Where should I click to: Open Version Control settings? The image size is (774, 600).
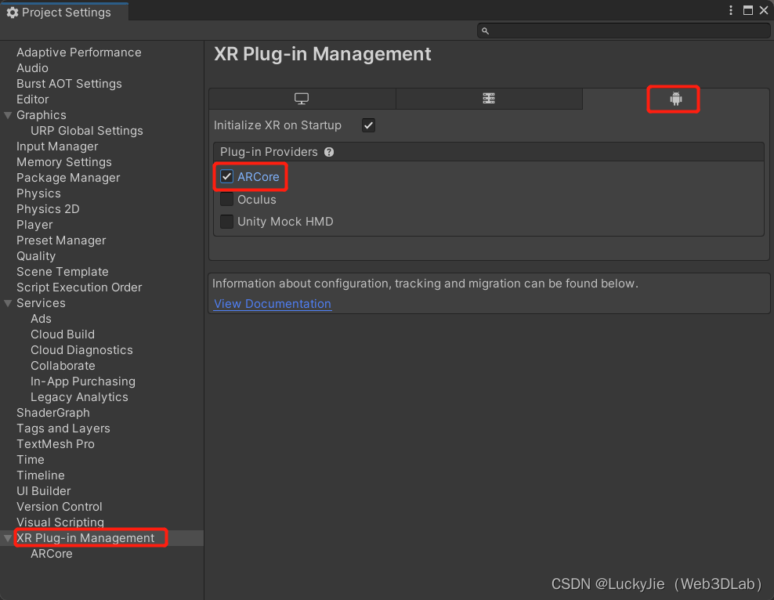60,507
